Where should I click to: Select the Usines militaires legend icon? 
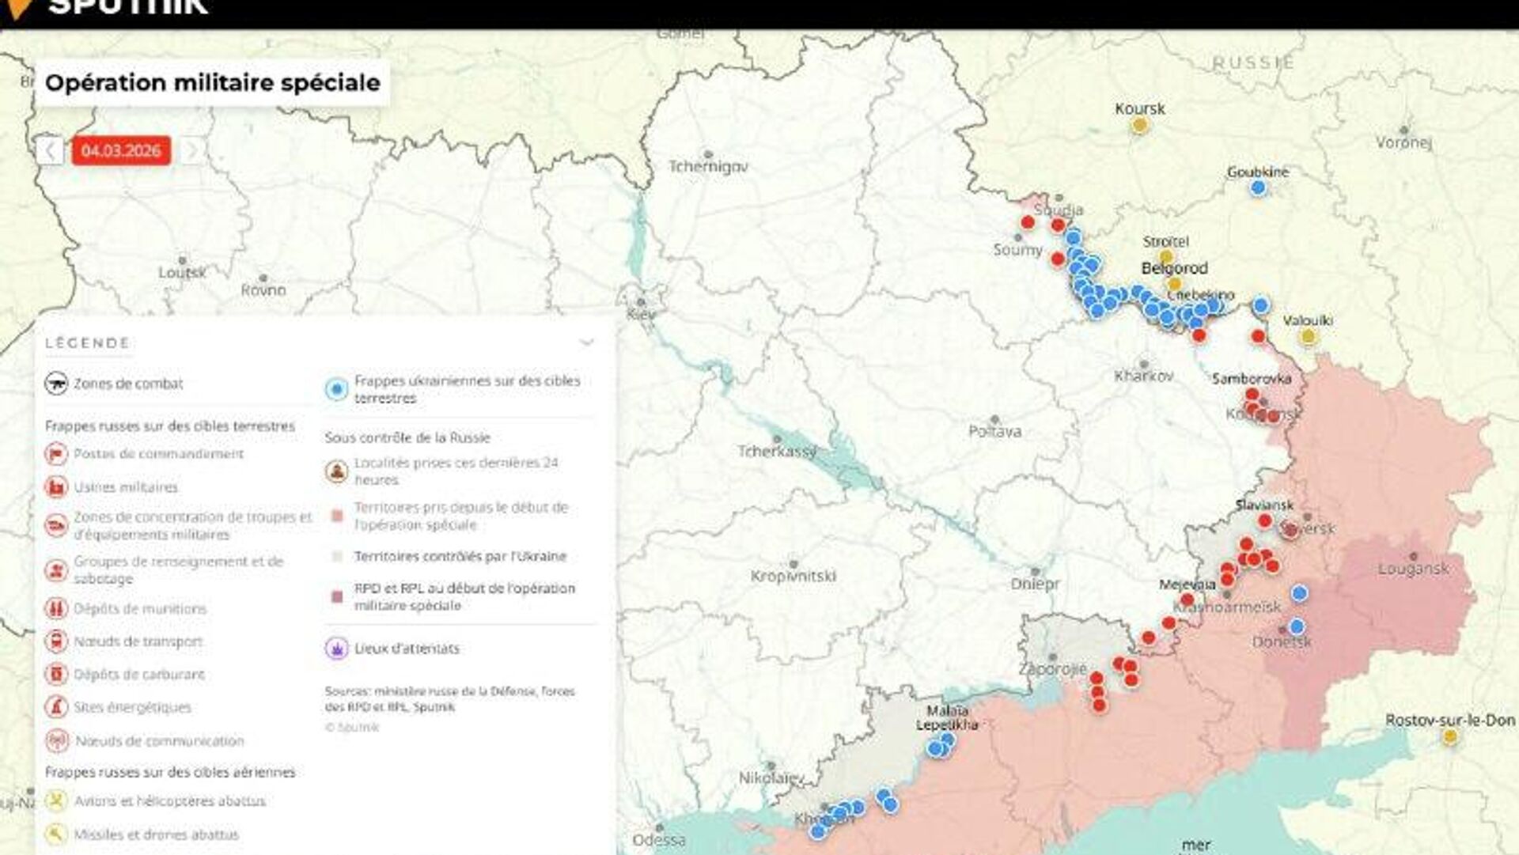[56, 487]
